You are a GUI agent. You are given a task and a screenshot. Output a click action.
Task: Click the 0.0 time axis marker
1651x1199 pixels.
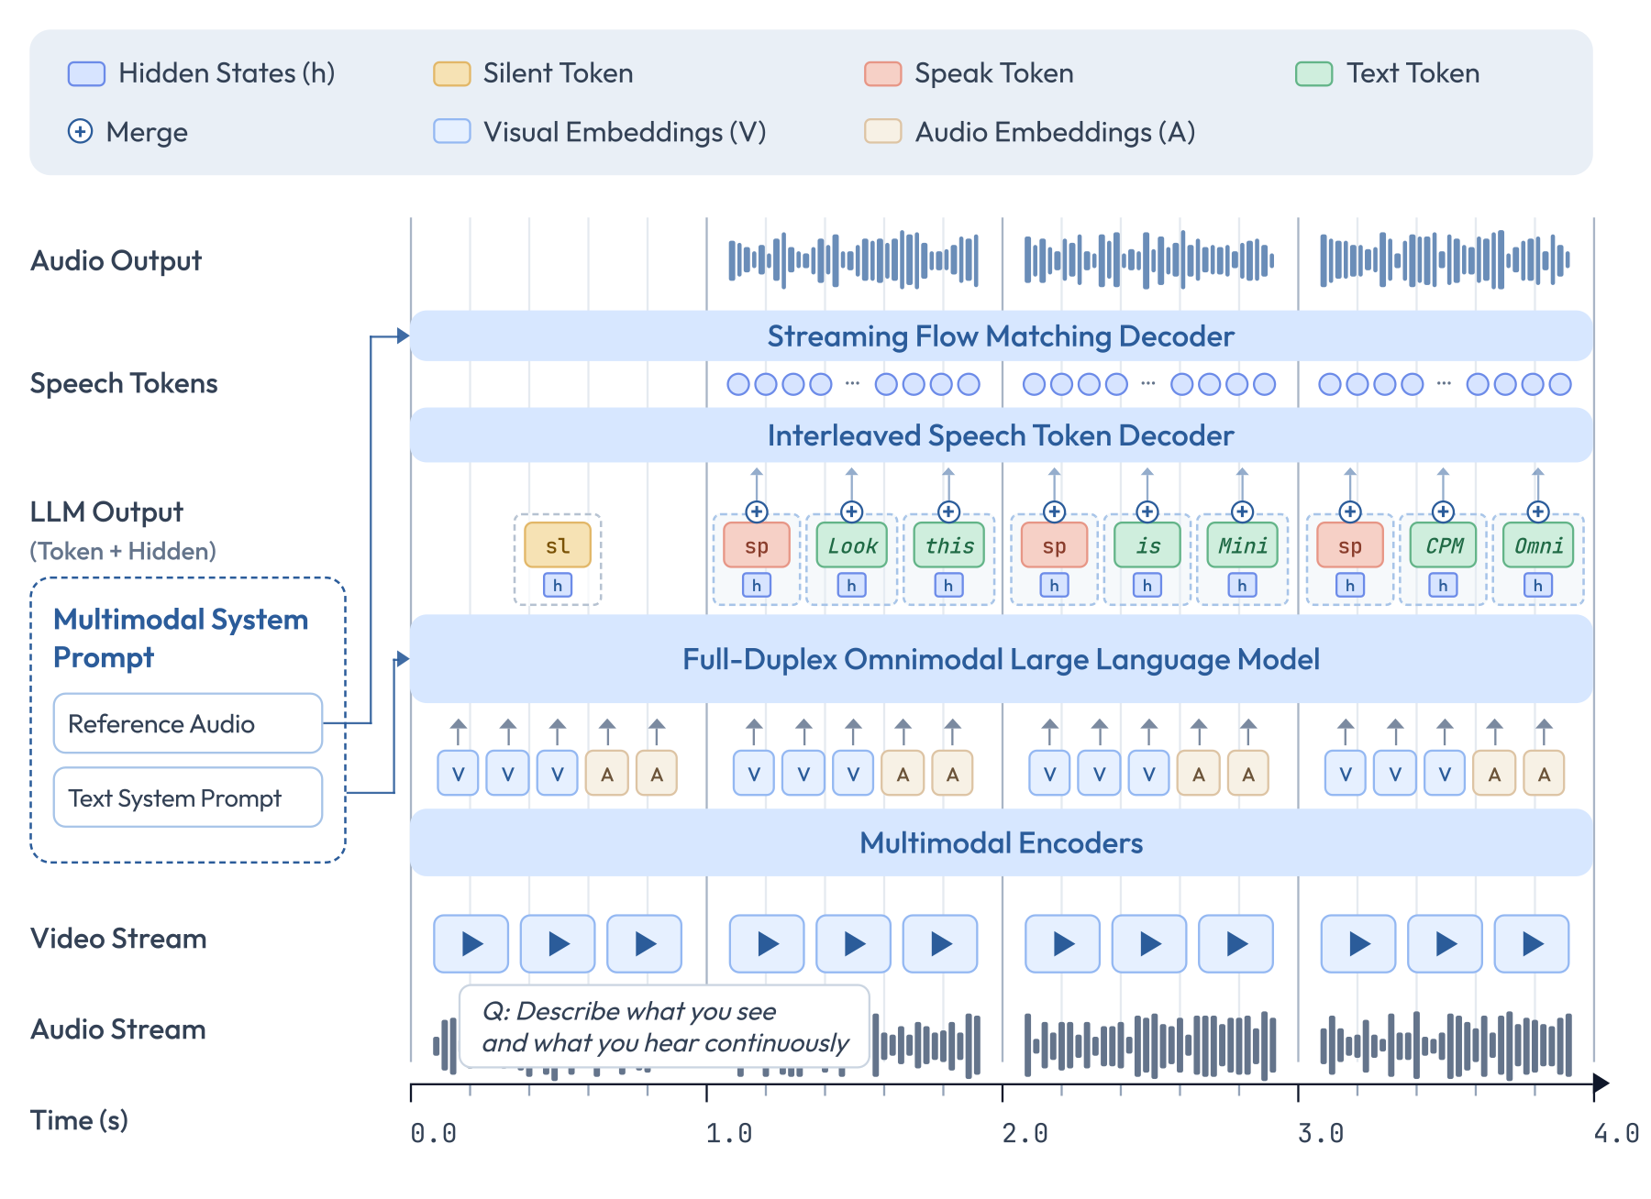coord(433,1134)
